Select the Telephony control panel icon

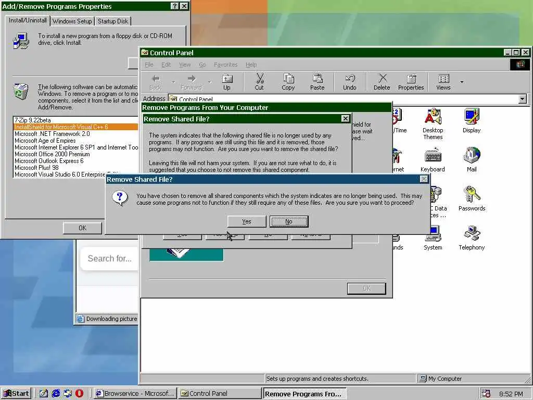472,238
